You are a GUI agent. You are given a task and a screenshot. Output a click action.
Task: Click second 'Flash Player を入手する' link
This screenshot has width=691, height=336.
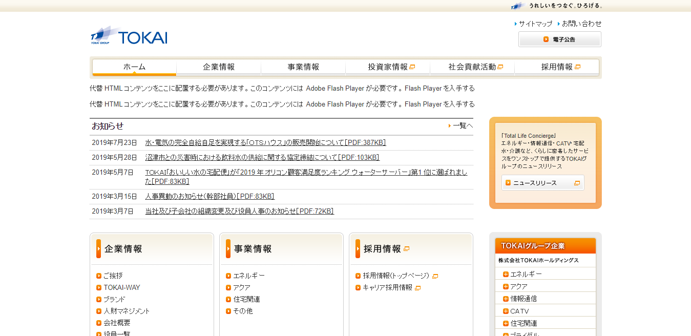439,104
